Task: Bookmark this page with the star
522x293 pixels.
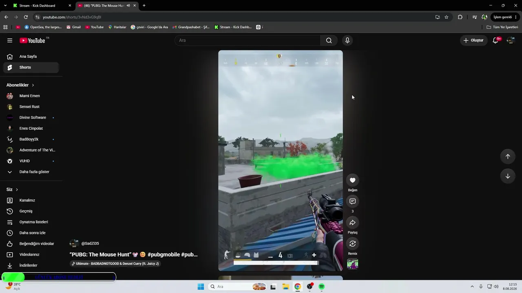Action: pyautogui.click(x=447, y=17)
